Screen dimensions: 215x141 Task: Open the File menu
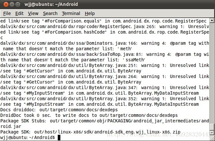click(x=7, y=13)
